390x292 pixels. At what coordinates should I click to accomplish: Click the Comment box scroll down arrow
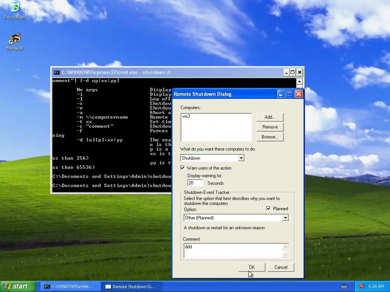[x=286, y=254]
